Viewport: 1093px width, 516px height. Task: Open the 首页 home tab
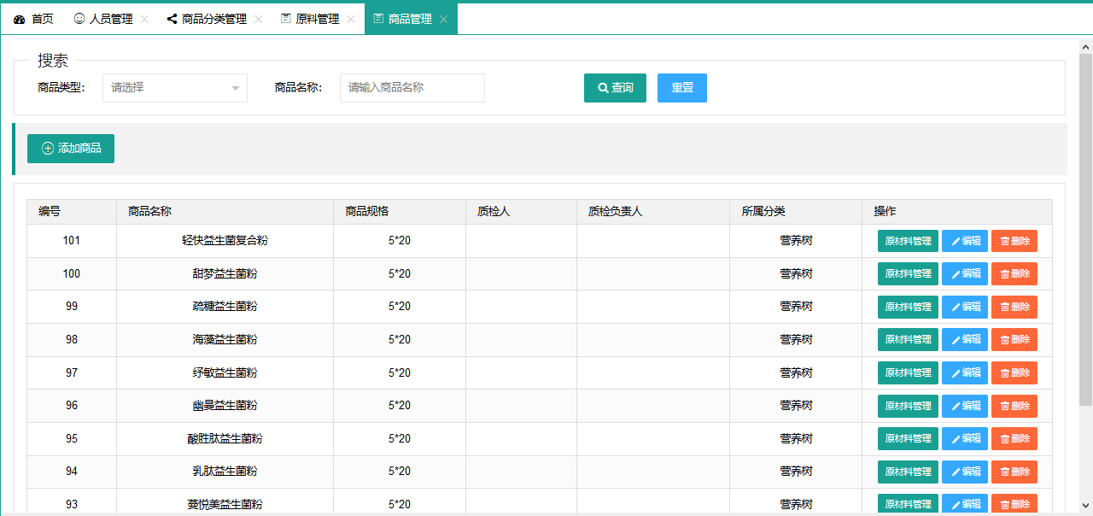click(x=34, y=19)
